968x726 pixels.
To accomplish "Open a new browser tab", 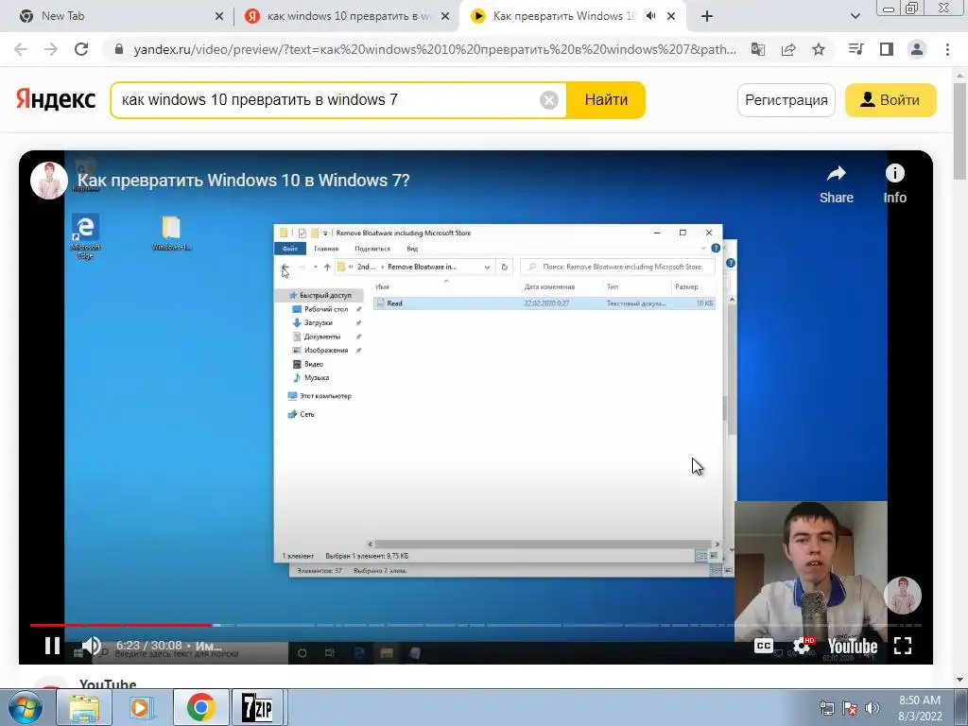I will (x=707, y=17).
